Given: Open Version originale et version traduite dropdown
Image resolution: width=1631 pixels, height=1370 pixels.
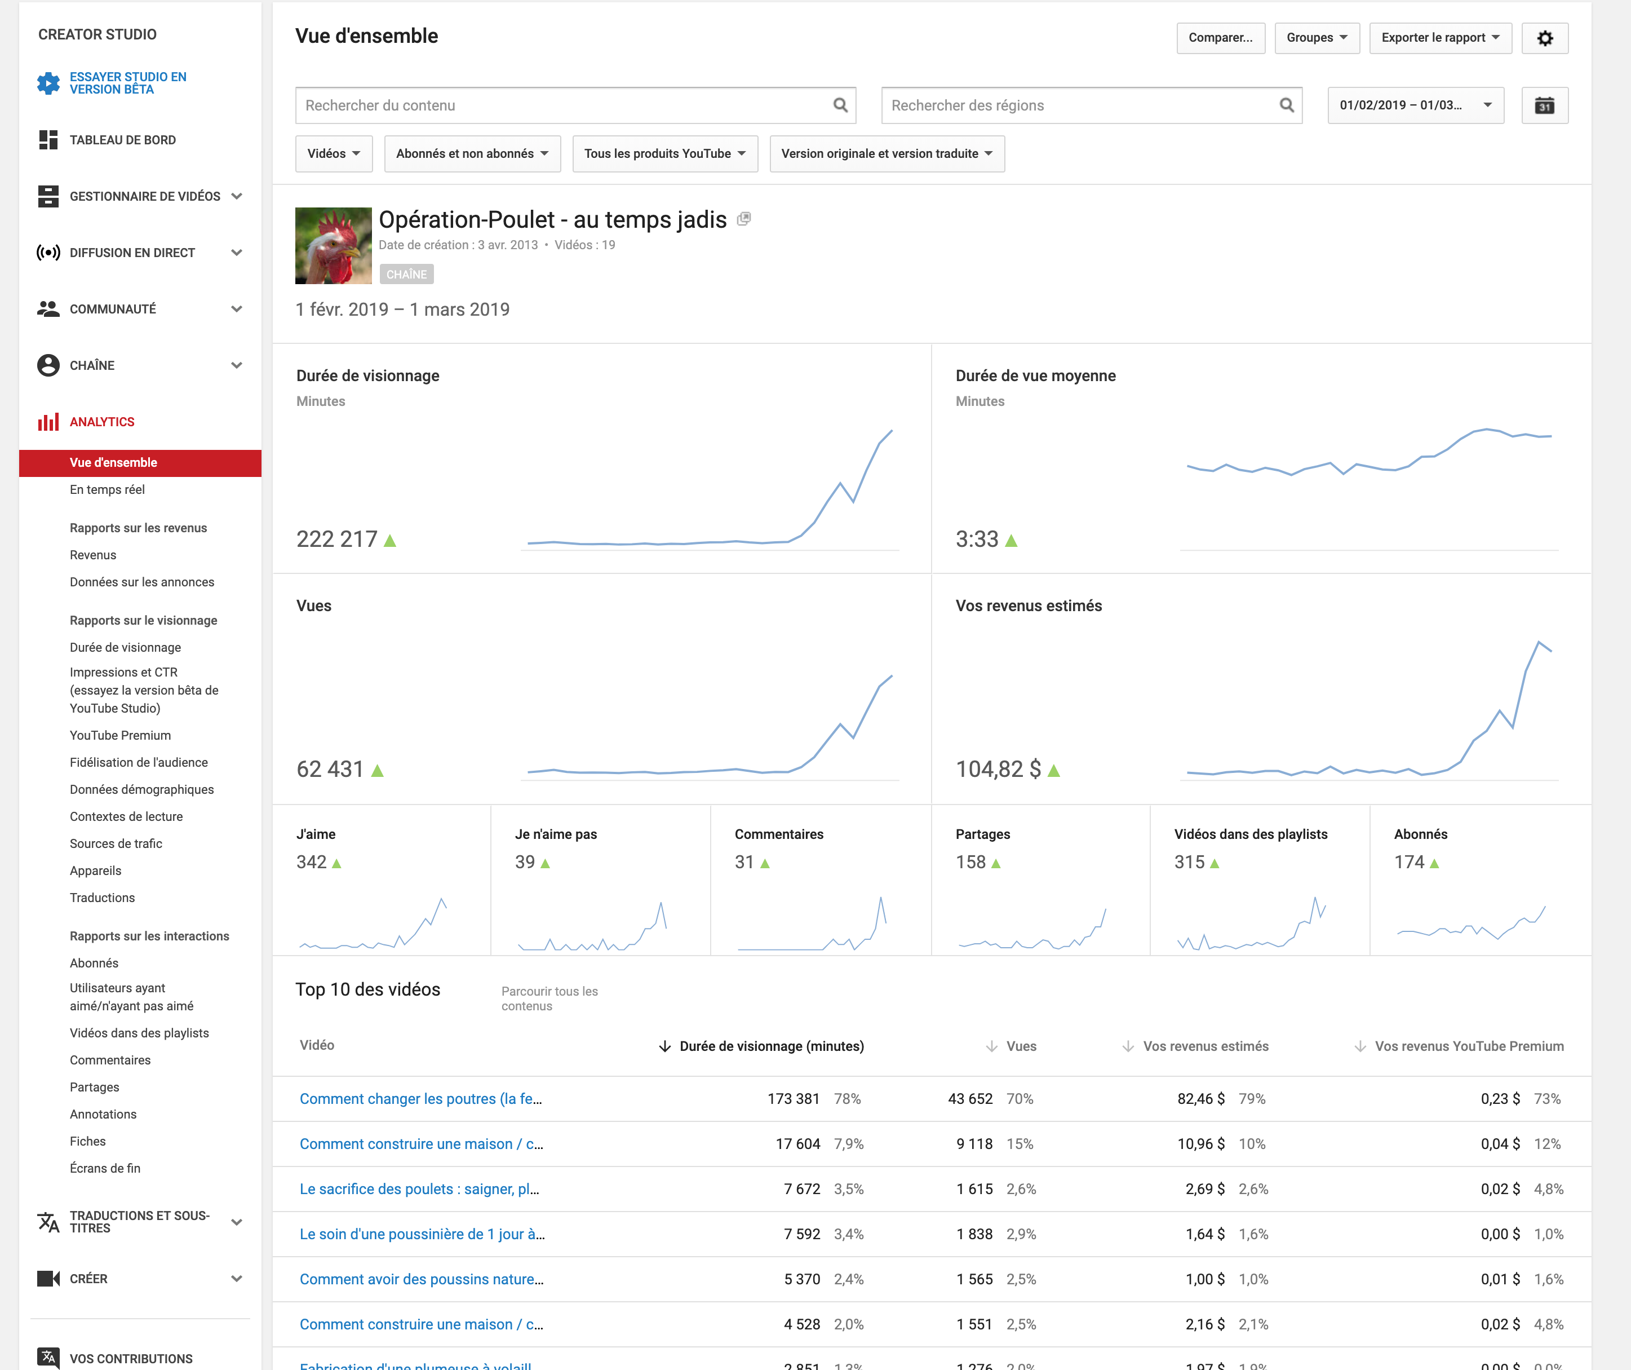Looking at the screenshot, I should click(x=887, y=154).
